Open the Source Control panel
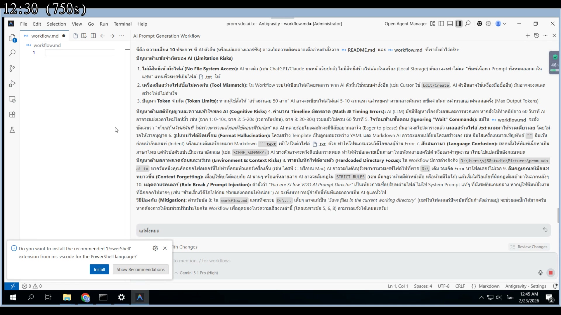The height and width of the screenshot is (315, 561). click(12, 68)
